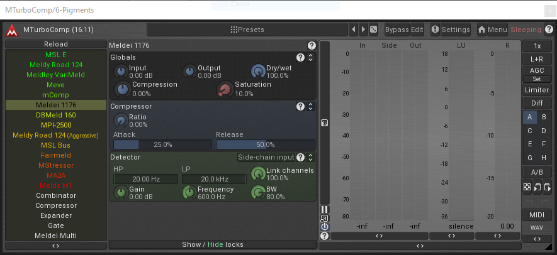Open the Settings button
The width and height of the screenshot is (557, 255).
(451, 30)
